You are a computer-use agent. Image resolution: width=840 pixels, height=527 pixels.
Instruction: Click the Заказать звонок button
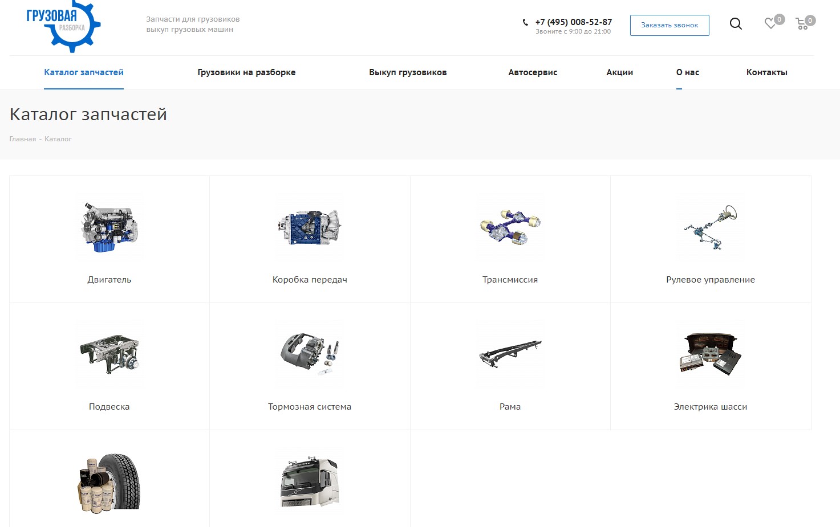click(x=669, y=25)
